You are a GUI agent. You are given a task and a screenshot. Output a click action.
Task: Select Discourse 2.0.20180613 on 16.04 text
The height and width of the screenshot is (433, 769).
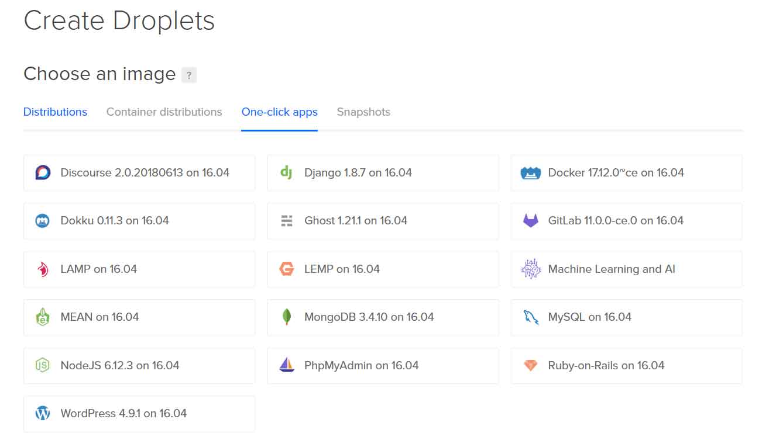[x=145, y=172]
